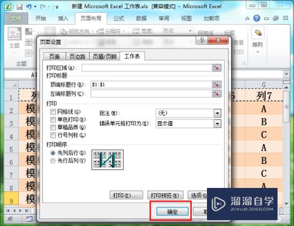Open the Home (开始) ribbon tab
Screen dimensions: 294x226
pyautogui.click(x=41, y=18)
